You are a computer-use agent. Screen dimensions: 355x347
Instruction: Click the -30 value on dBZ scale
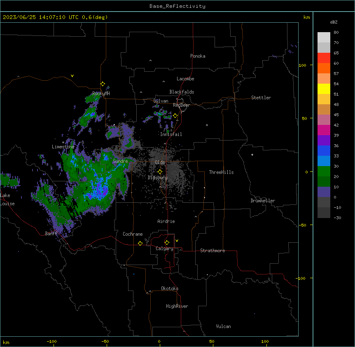pyautogui.click(x=337, y=218)
